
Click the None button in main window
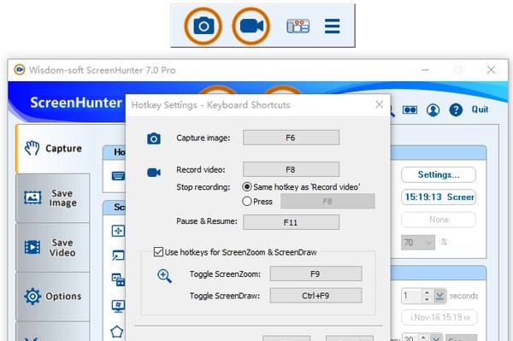click(439, 220)
